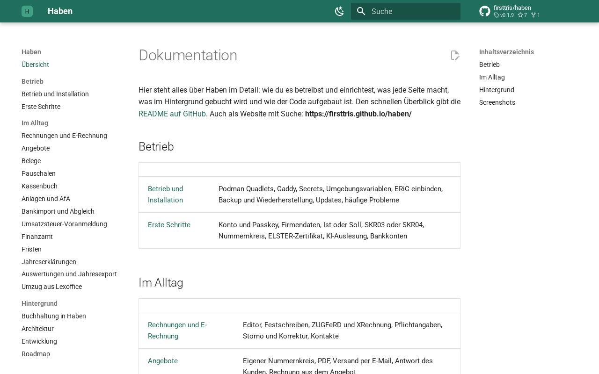Click the edit page icon beside Dokumentation
Image resolution: width=599 pixels, height=374 pixels.
[455, 56]
